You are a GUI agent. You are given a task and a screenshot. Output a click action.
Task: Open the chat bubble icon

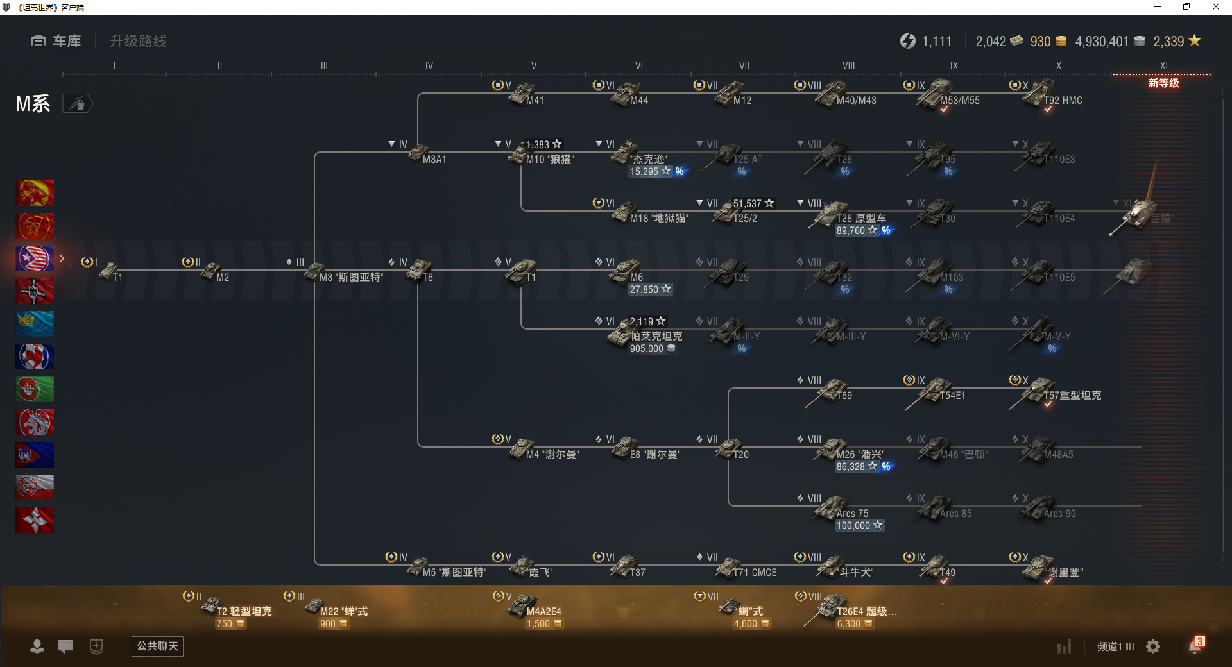tap(65, 646)
